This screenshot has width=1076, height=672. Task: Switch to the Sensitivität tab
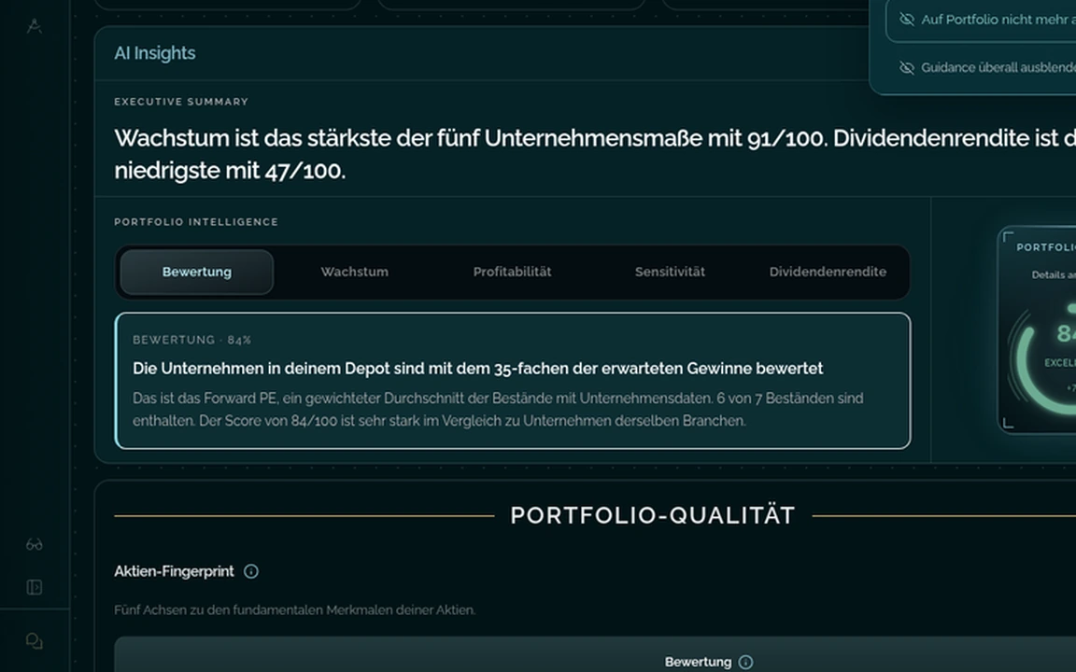[x=671, y=272]
